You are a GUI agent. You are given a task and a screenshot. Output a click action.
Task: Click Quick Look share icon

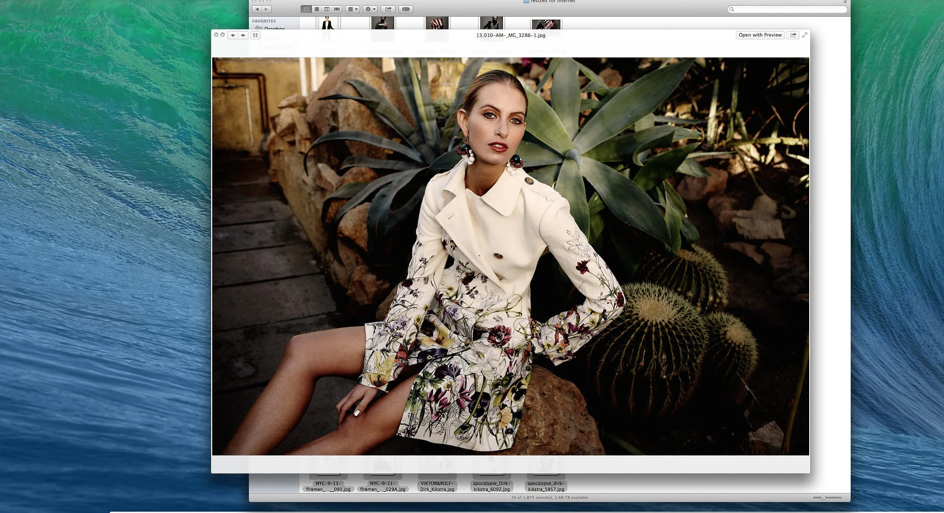pos(793,35)
